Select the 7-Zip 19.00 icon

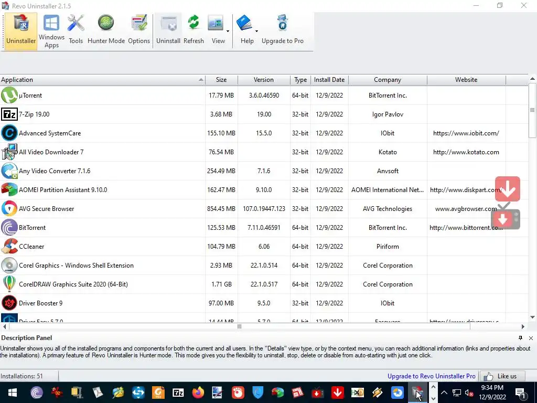tap(9, 114)
